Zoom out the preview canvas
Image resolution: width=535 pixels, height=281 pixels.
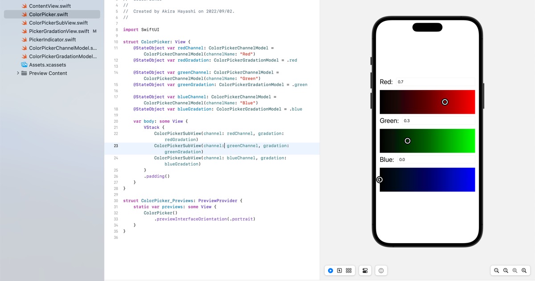(497, 270)
